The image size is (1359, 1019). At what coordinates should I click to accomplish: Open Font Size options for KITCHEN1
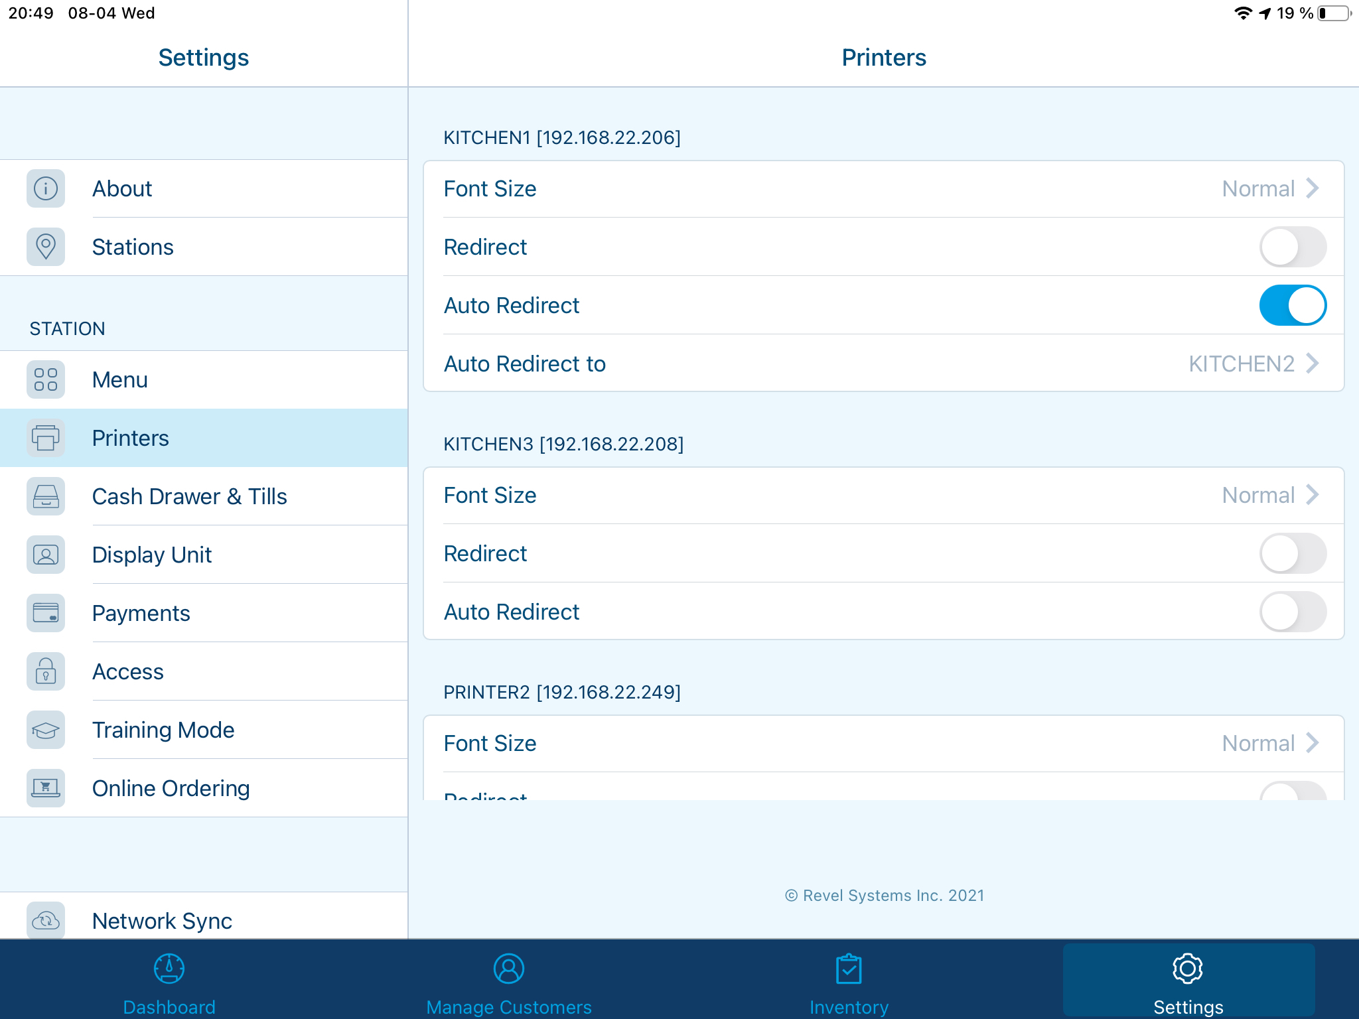[883, 189]
